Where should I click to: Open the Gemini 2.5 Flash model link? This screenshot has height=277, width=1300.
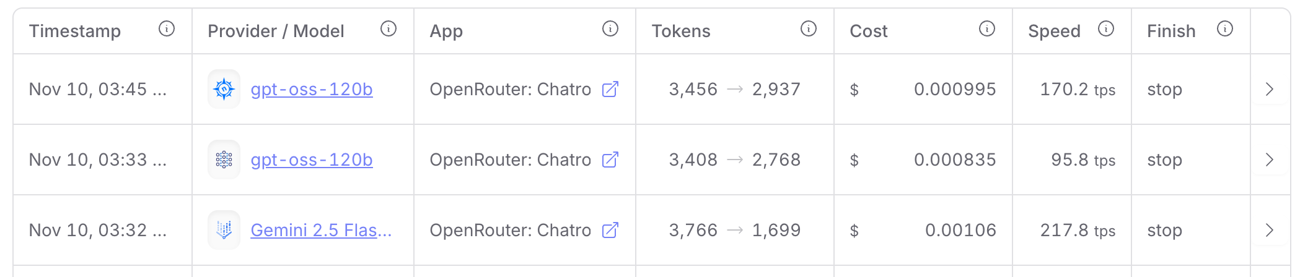coord(321,231)
